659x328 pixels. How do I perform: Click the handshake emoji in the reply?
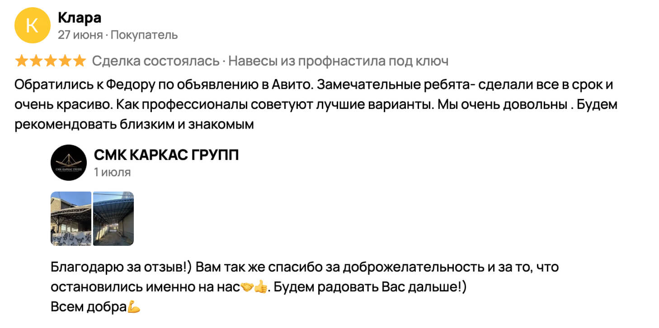246,287
